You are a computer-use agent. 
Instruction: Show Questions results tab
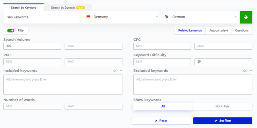[242, 30]
